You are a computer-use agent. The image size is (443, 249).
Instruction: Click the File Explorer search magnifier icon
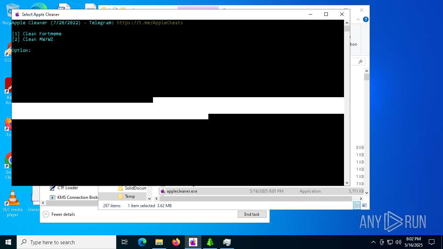point(360,62)
